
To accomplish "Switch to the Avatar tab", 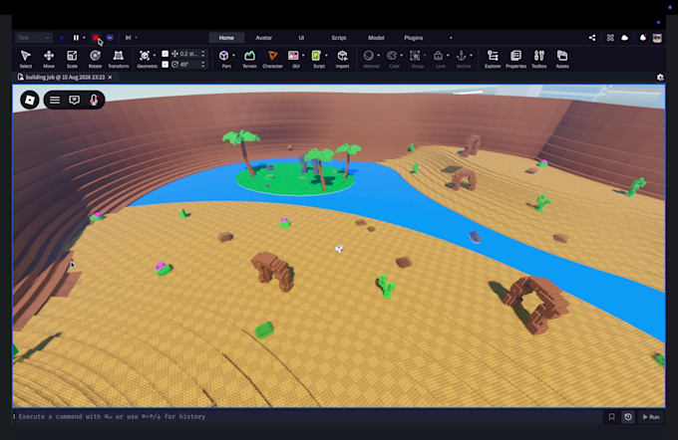I will (x=264, y=38).
